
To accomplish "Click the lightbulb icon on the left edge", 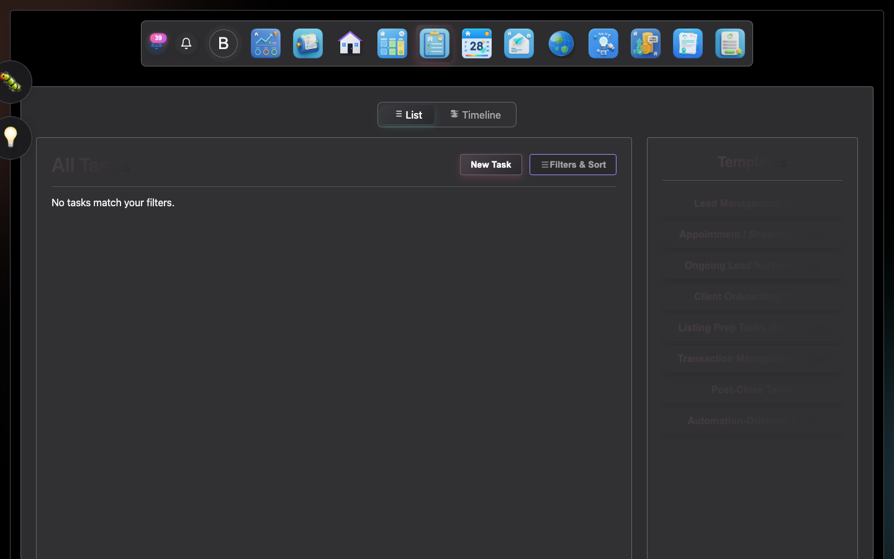I will (14, 138).
